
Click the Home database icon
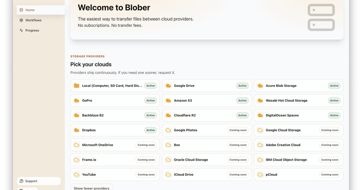[x=21, y=10]
